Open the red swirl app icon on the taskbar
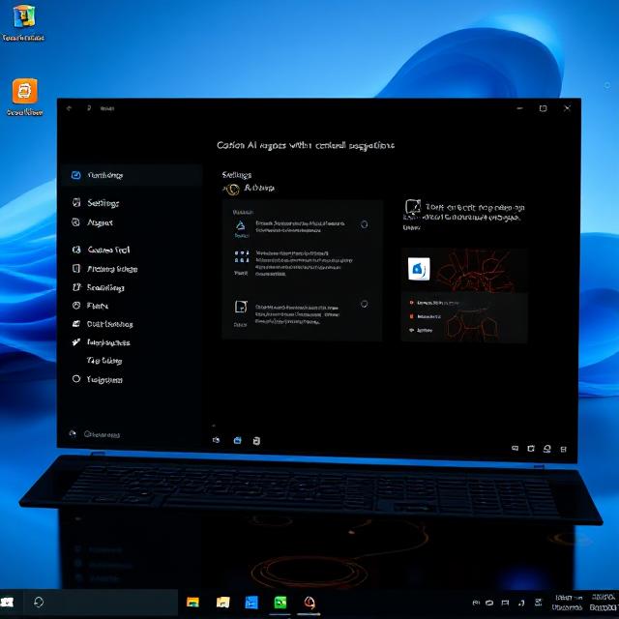The height and width of the screenshot is (619, 619). click(x=309, y=603)
